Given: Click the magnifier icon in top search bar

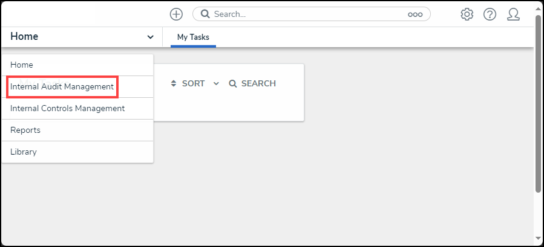Looking at the screenshot, I should point(205,14).
